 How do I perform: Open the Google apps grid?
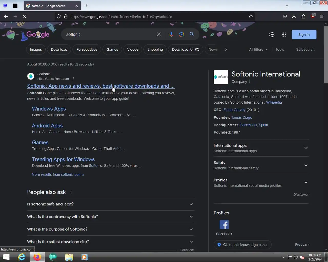(283, 35)
